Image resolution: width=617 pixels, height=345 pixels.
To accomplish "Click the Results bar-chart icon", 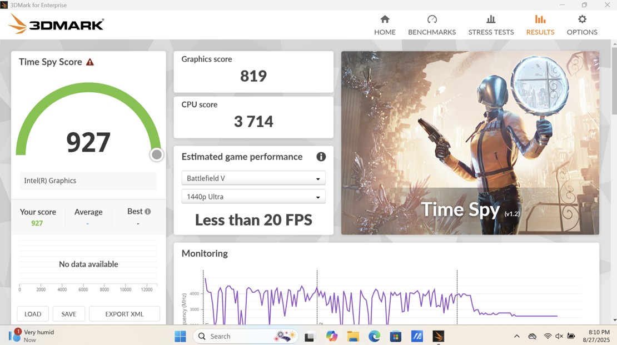I will (540, 19).
